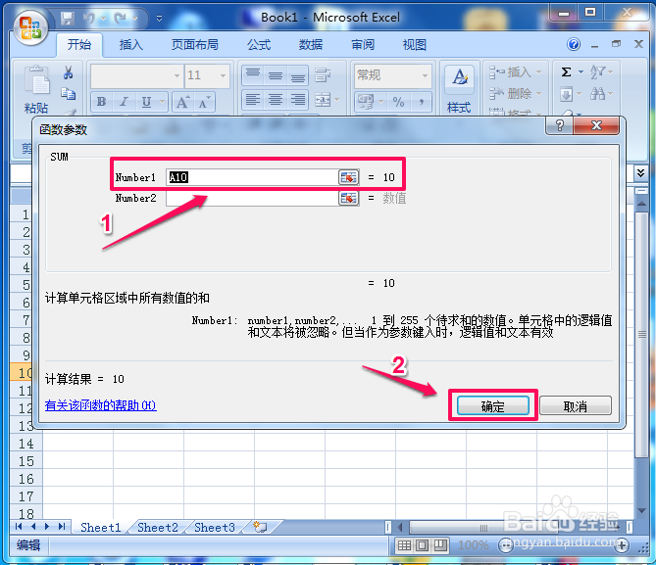Click the fill down icon
Image resolution: width=656 pixels, height=565 pixels.
567,94
